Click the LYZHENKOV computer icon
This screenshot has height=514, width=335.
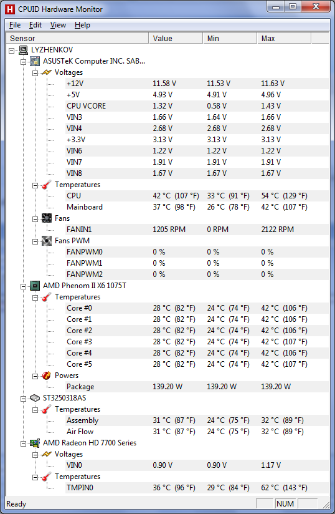[x=23, y=50]
